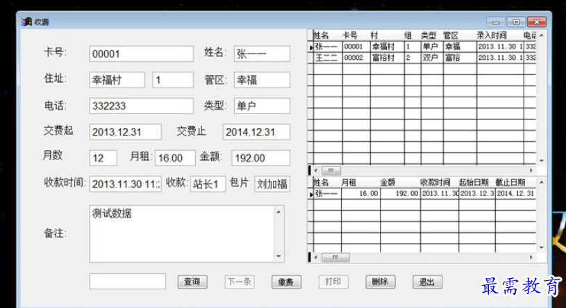Focus the 月租 field showing 16.00
This screenshot has width=566, height=308.
tap(175, 158)
